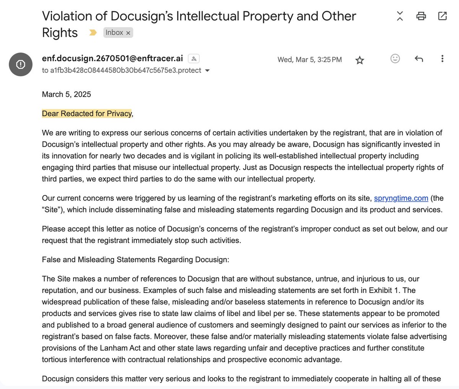The image size is (459, 389).
Task: Add an emoji reaction to the email
Action: [x=395, y=59]
